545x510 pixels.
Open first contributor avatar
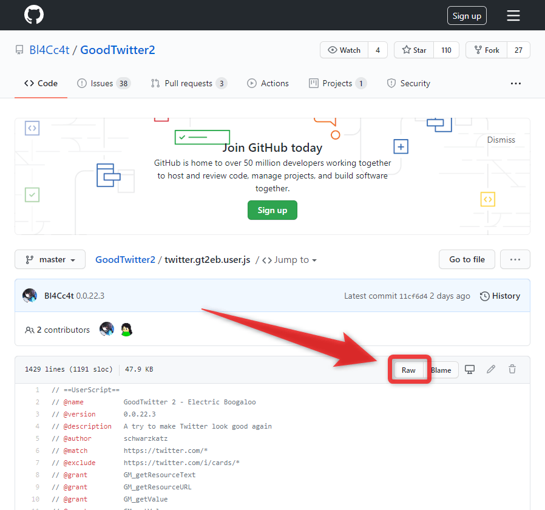coord(107,329)
